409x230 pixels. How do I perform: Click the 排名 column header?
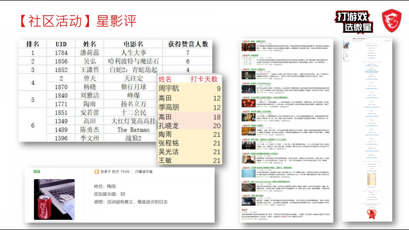33,44
